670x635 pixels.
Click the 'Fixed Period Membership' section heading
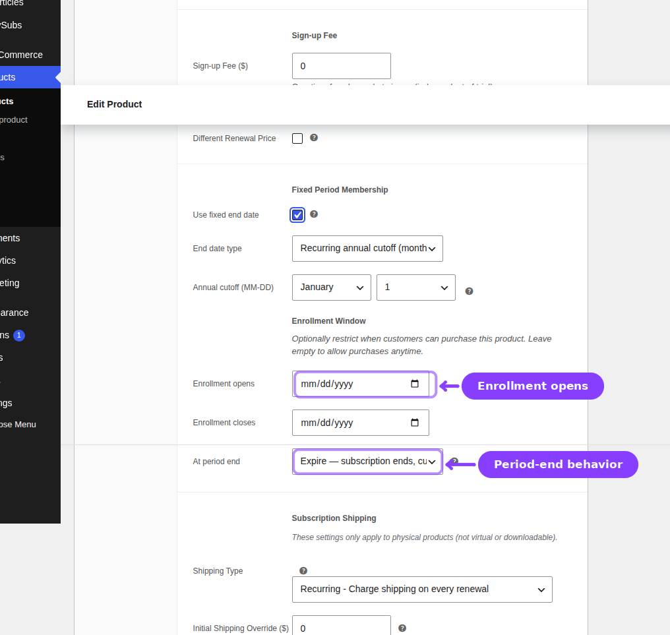[x=340, y=190]
